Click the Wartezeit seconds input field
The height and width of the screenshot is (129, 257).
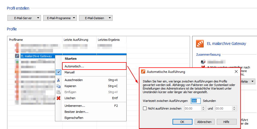195,101
